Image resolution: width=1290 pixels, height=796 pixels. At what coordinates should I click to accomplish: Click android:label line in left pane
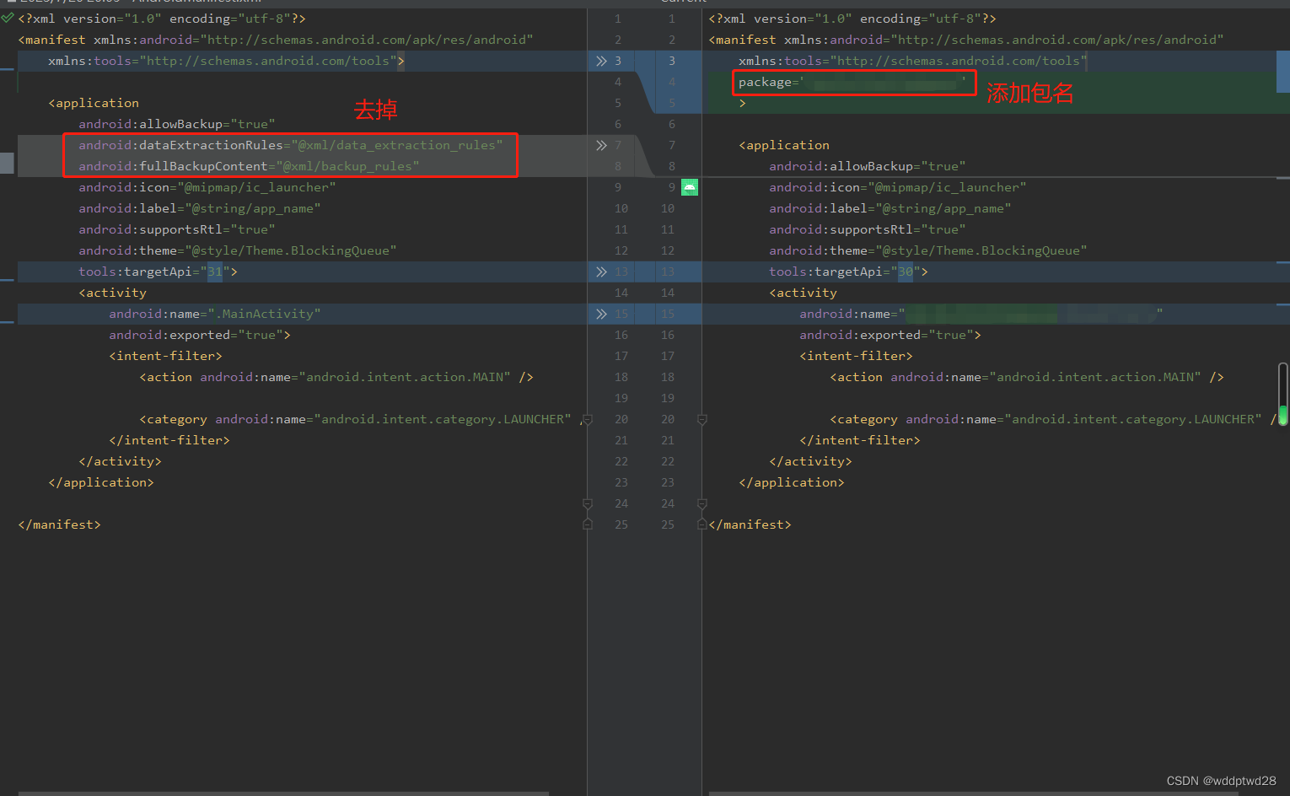200,208
